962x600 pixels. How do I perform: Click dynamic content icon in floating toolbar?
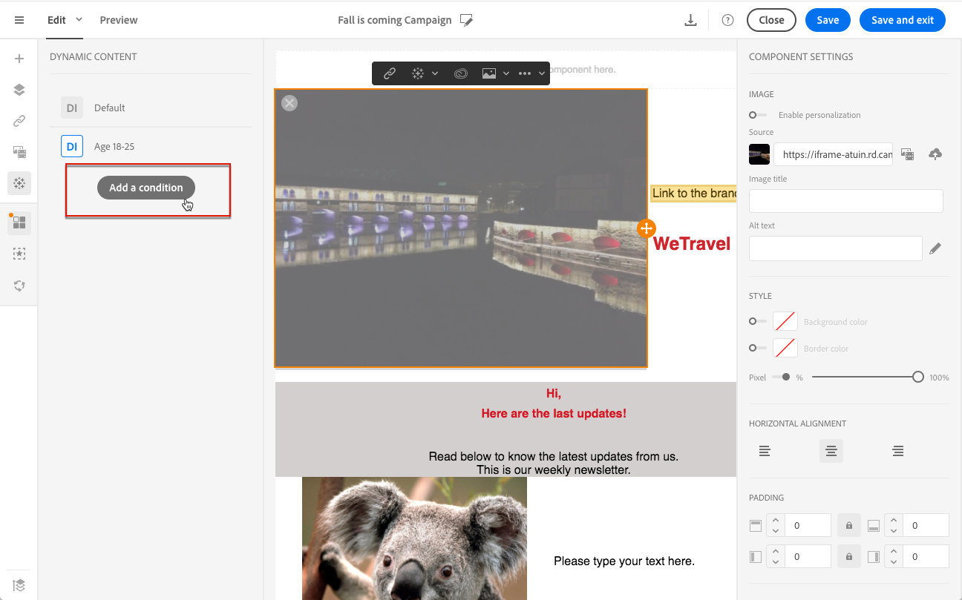418,73
